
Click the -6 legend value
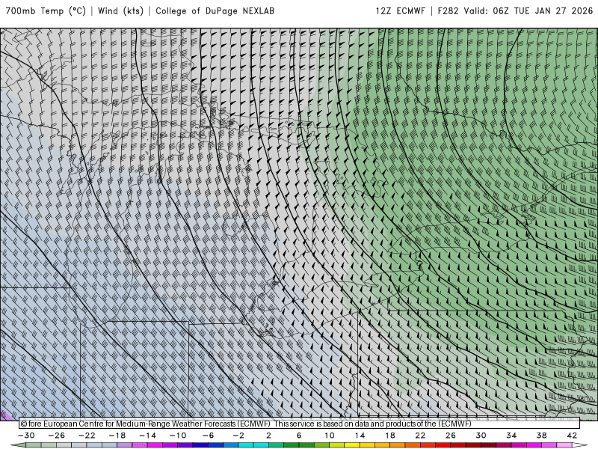[x=208, y=436]
